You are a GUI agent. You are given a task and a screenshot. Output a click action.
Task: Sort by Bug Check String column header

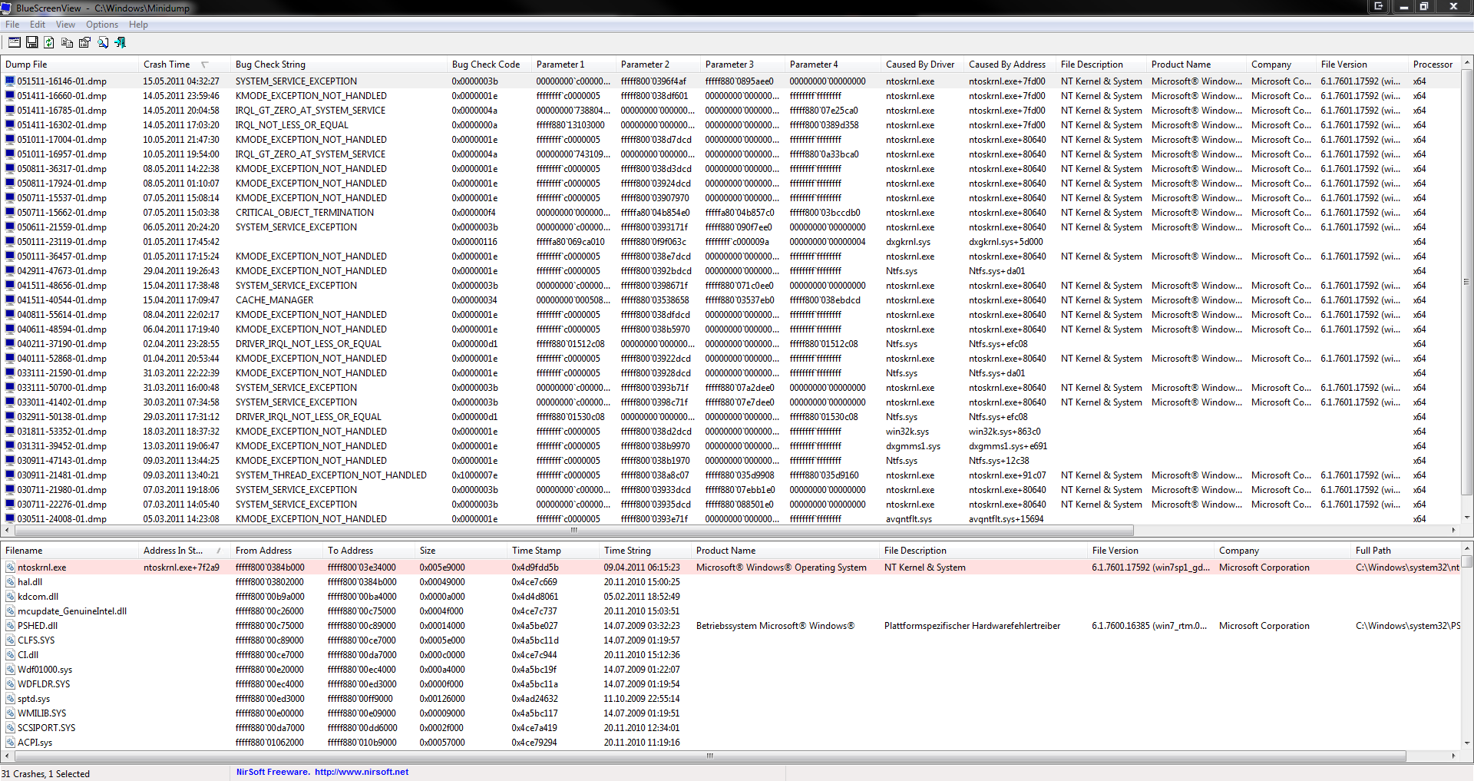339,65
